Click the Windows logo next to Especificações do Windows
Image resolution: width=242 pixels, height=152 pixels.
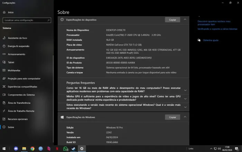tap(62, 117)
